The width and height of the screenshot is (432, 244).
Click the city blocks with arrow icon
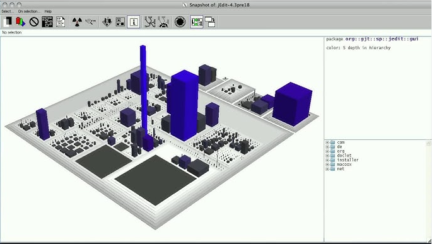[x=107, y=22]
